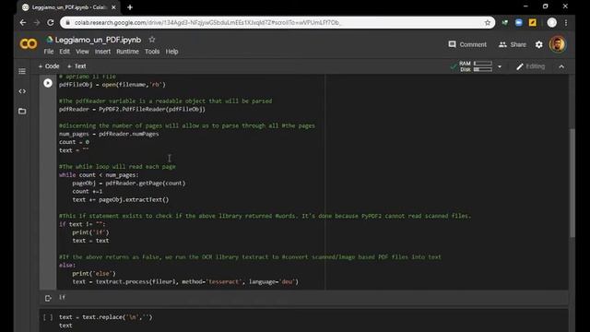
Task: Click the Comment button
Action: pos(467,44)
